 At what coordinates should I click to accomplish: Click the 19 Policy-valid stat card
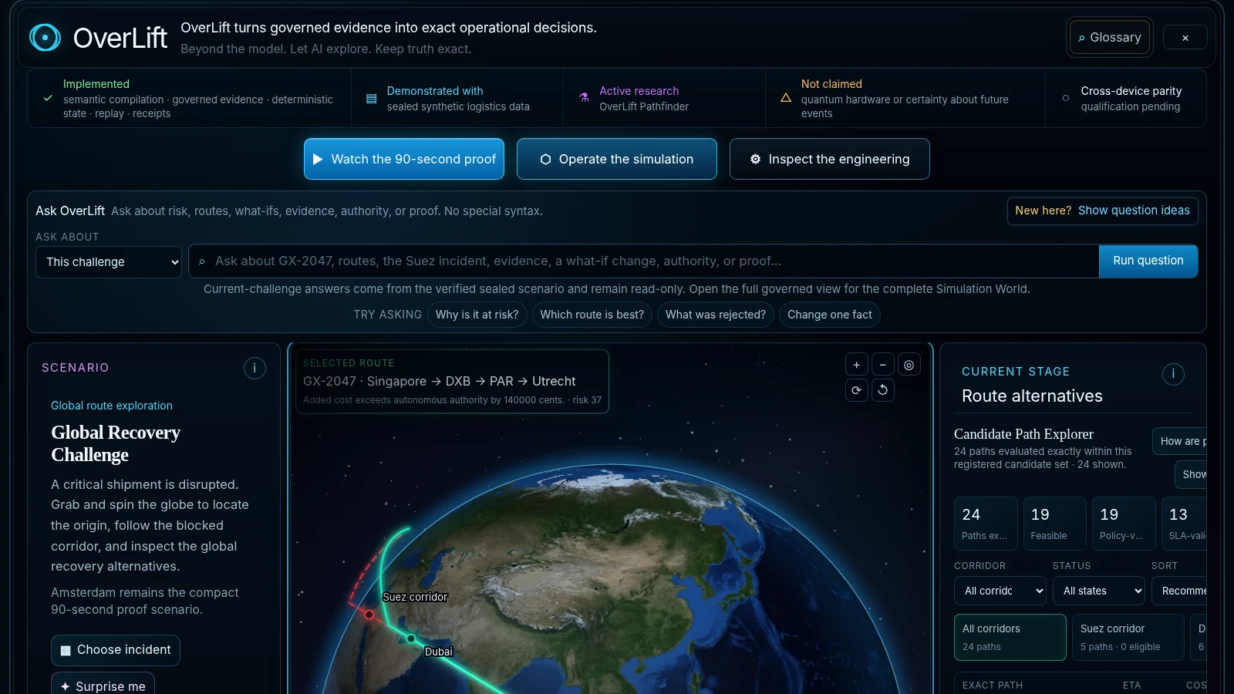(x=1124, y=524)
